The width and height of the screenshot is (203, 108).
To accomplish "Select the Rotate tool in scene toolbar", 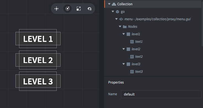I will 67,9.
